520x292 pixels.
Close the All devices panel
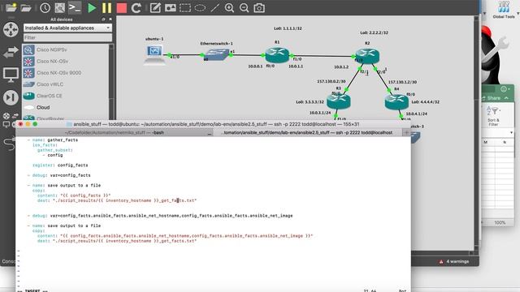110,19
